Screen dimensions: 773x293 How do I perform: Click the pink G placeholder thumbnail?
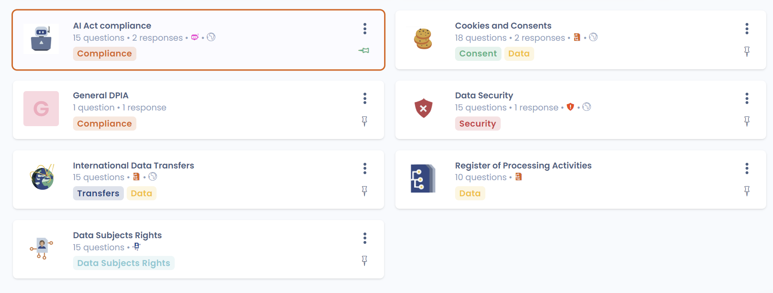tap(41, 108)
